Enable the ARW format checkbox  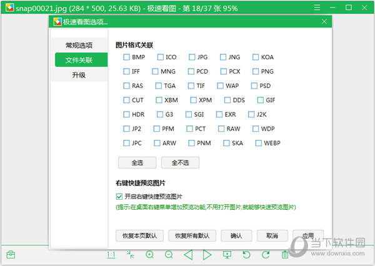coord(157,143)
